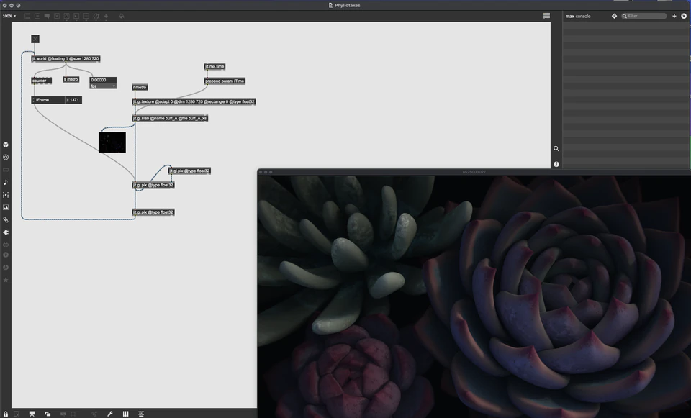Click the toggle box above jit.world
The image size is (691, 418).
35,39
